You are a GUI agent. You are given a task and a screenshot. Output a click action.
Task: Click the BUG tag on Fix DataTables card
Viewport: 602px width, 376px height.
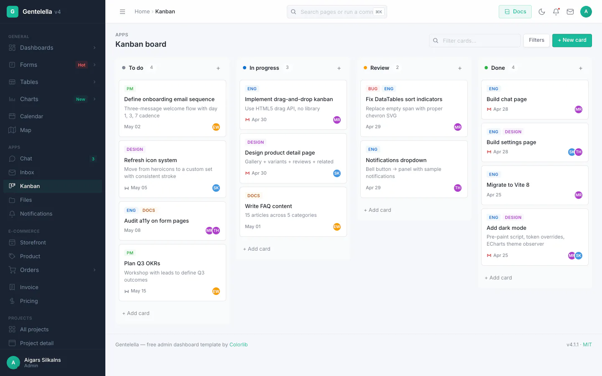pyautogui.click(x=373, y=89)
